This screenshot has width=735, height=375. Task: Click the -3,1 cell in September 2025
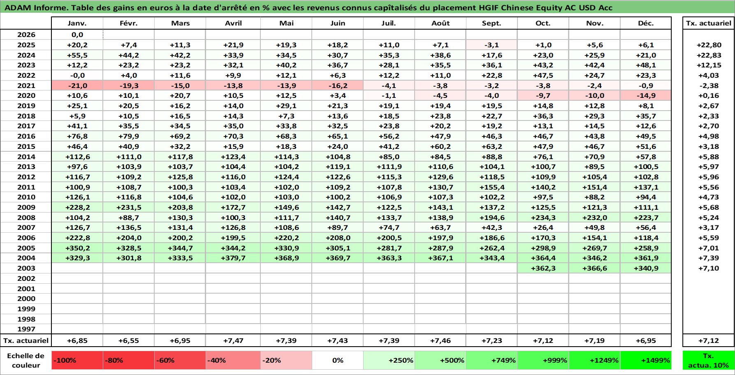coord(492,45)
